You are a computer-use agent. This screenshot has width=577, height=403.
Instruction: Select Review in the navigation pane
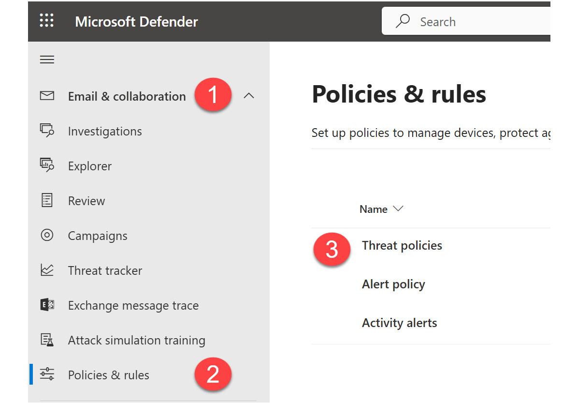[87, 201]
